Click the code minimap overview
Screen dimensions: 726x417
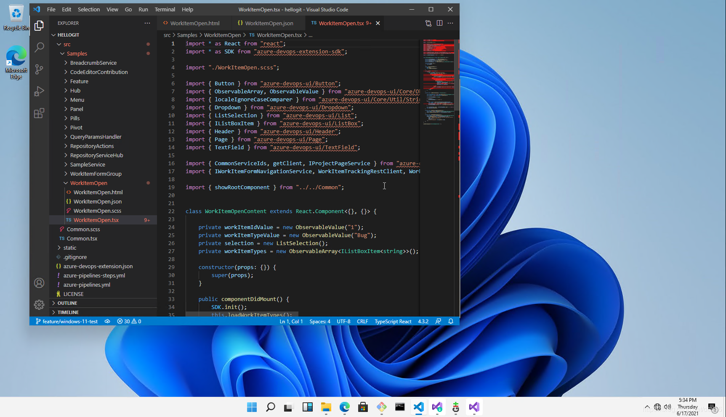tap(439, 82)
